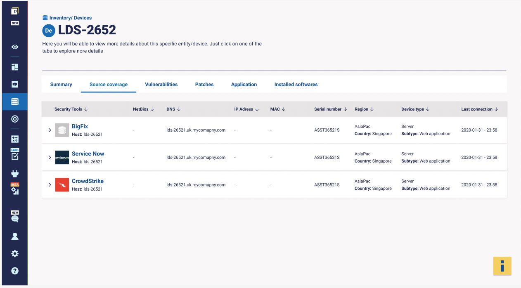Click the NEW badge under logo
Screen dimensions: 521x288
click(15, 23)
